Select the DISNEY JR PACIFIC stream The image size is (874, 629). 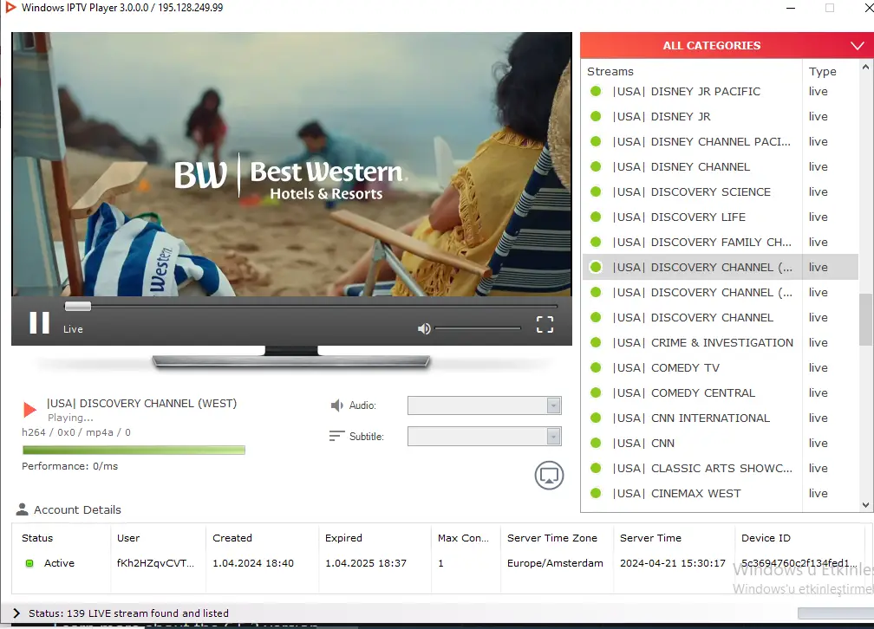click(721, 91)
